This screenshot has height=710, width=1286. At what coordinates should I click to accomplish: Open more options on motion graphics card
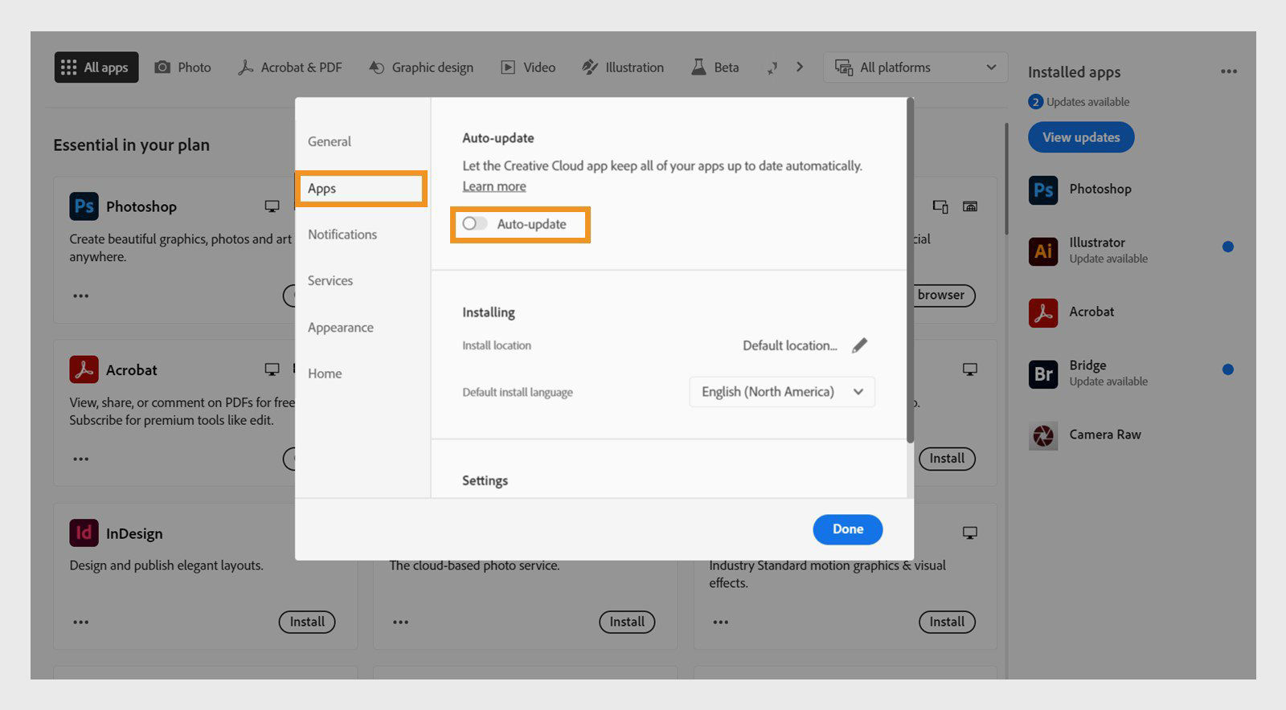coord(721,622)
